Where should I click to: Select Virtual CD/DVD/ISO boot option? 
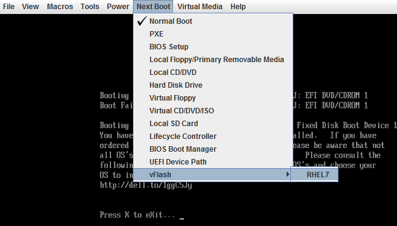click(213, 111)
